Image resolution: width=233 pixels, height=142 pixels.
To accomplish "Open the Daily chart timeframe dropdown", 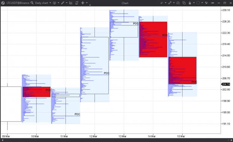I will click(x=43, y=3).
